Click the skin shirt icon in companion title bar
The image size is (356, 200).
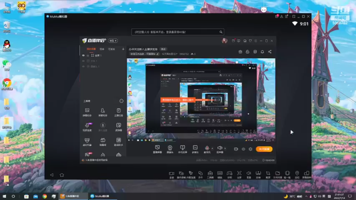[x=250, y=41]
